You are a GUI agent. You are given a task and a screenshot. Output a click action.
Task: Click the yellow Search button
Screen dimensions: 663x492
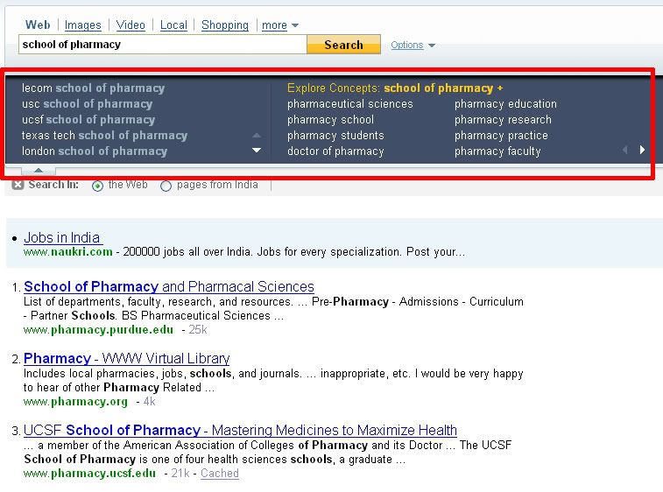(343, 45)
